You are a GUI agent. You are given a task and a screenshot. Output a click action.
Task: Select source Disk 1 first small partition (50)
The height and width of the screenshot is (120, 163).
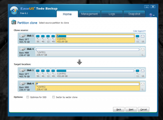point(38,38)
